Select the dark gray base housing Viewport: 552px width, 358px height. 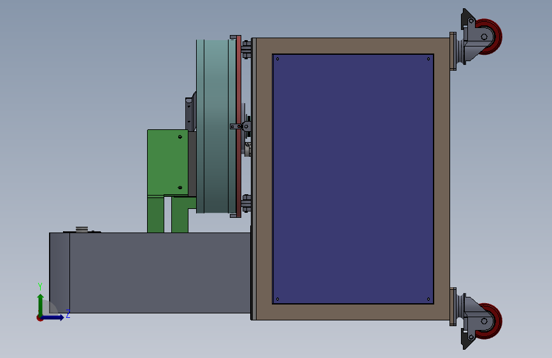click(x=150, y=273)
